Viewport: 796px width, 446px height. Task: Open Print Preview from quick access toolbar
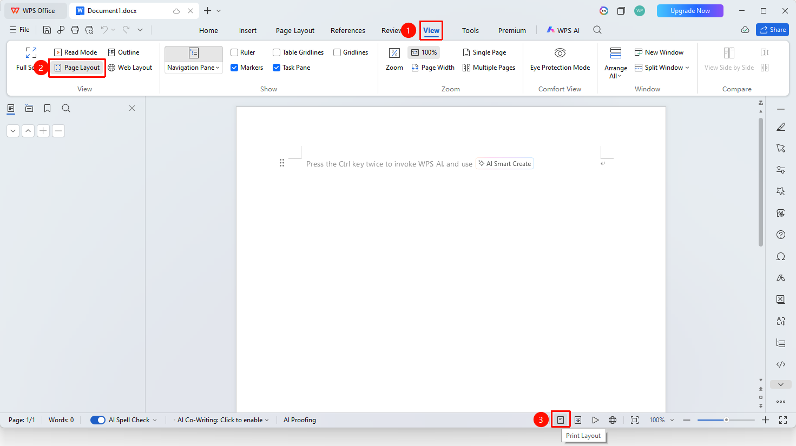[89, 30]
